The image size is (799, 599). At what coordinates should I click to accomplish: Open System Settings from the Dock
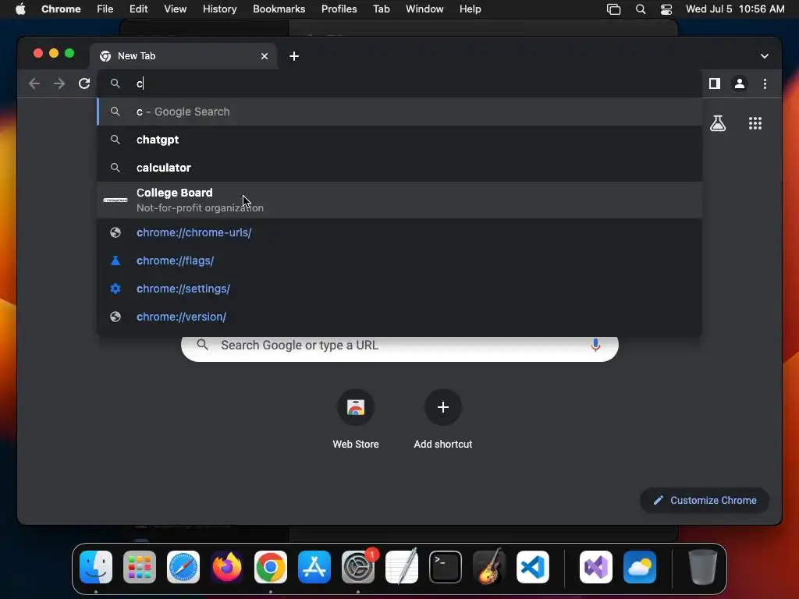tap(357, 567)
